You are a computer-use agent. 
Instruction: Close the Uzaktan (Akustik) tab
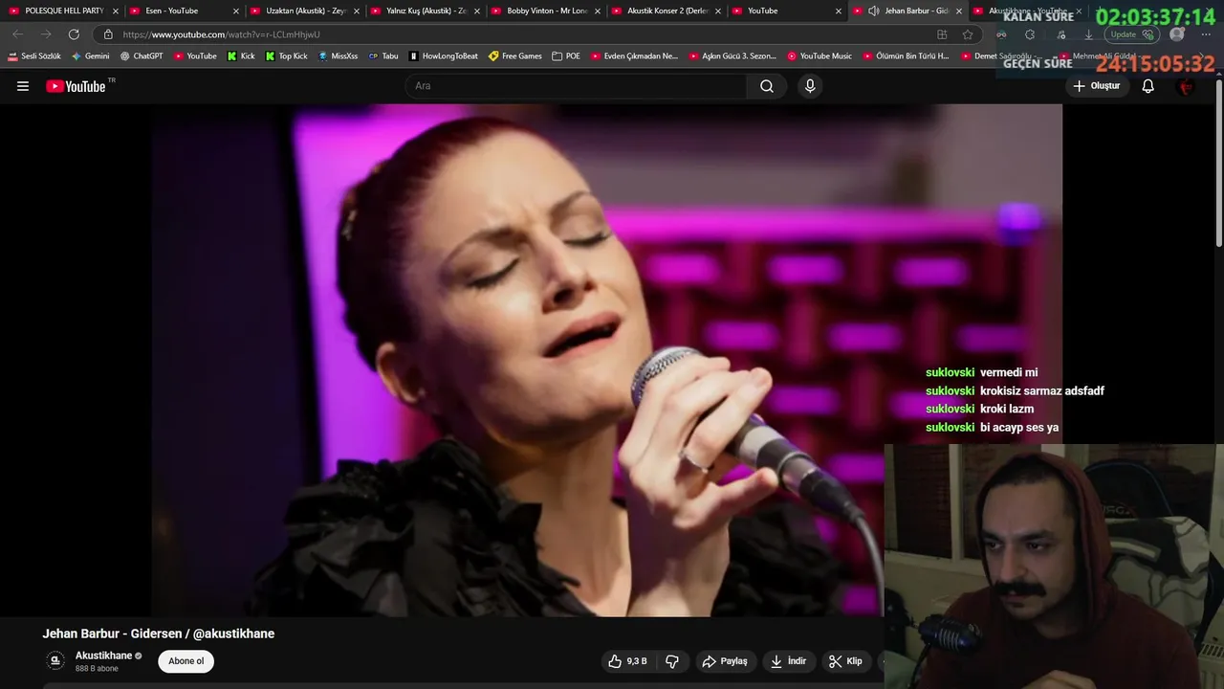coord(357,11)
